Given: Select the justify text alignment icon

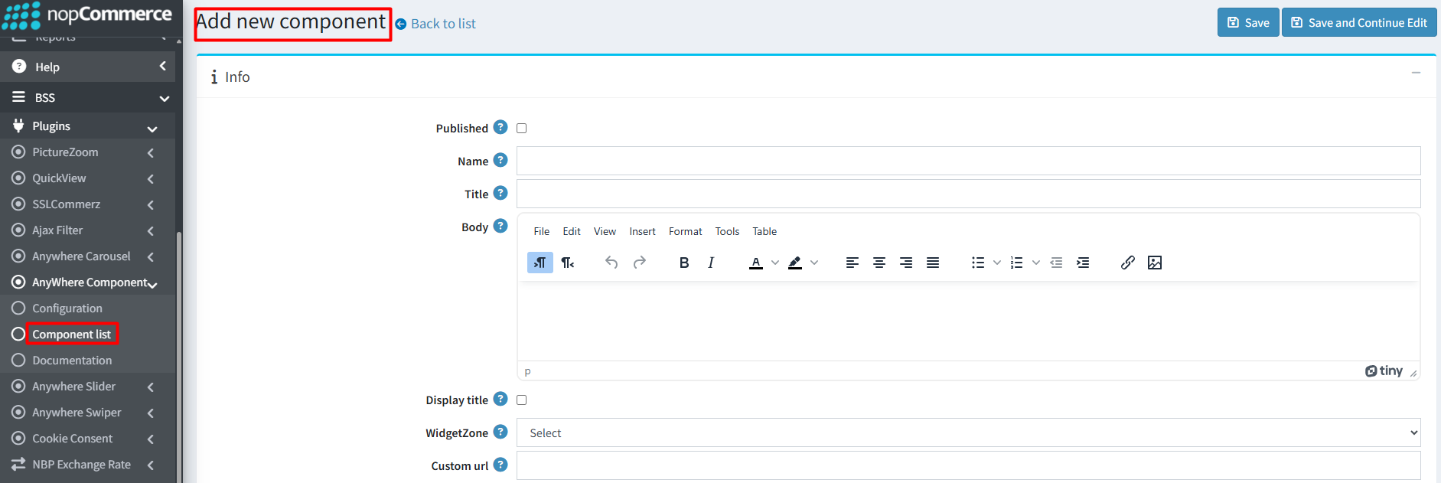Looking at the screenshot, I should [x=933, y=263].
